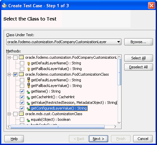The width and height of the screenshot is (157, 145).
Task: Check first getFallbackLayerValue() : String checkbox
Action: 22,69
